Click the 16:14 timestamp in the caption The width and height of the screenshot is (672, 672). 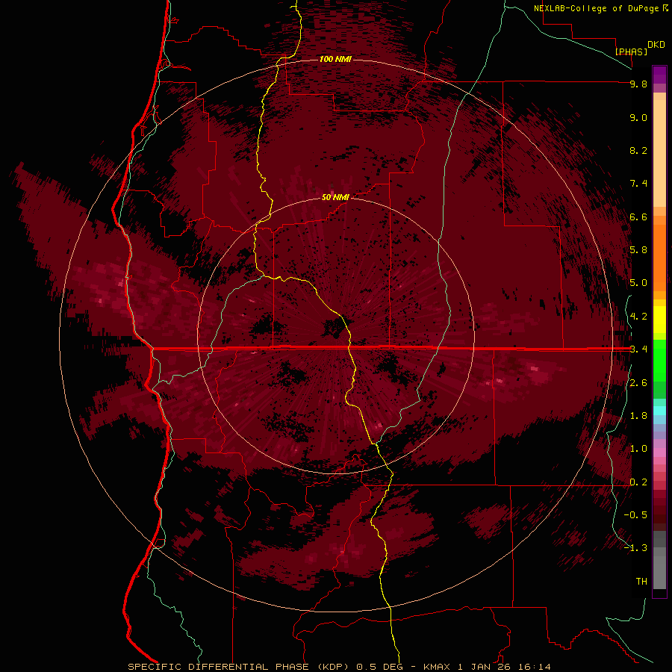[535, 667]
